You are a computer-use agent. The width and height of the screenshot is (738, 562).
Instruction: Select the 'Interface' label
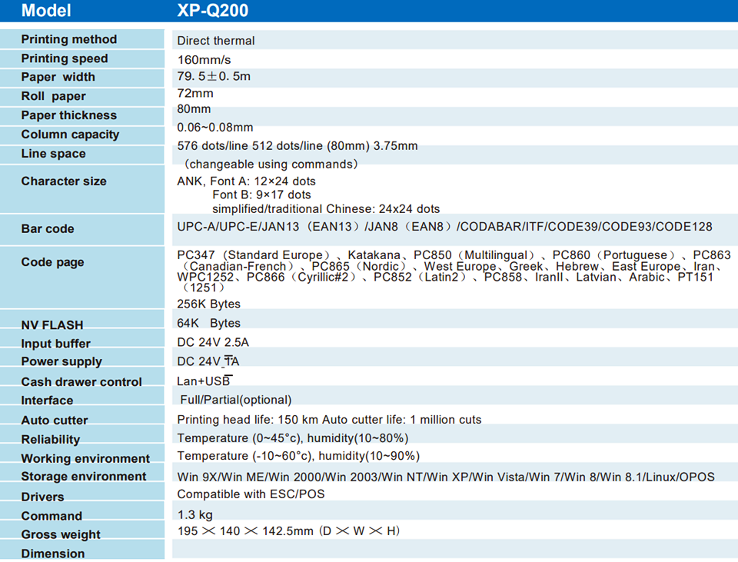point(47,401)
